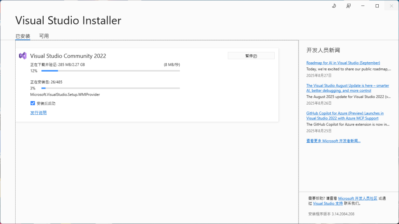Screen dimensions: 399x224
Task: Click the 3% package installation progress bar
Action: point(110,88)
